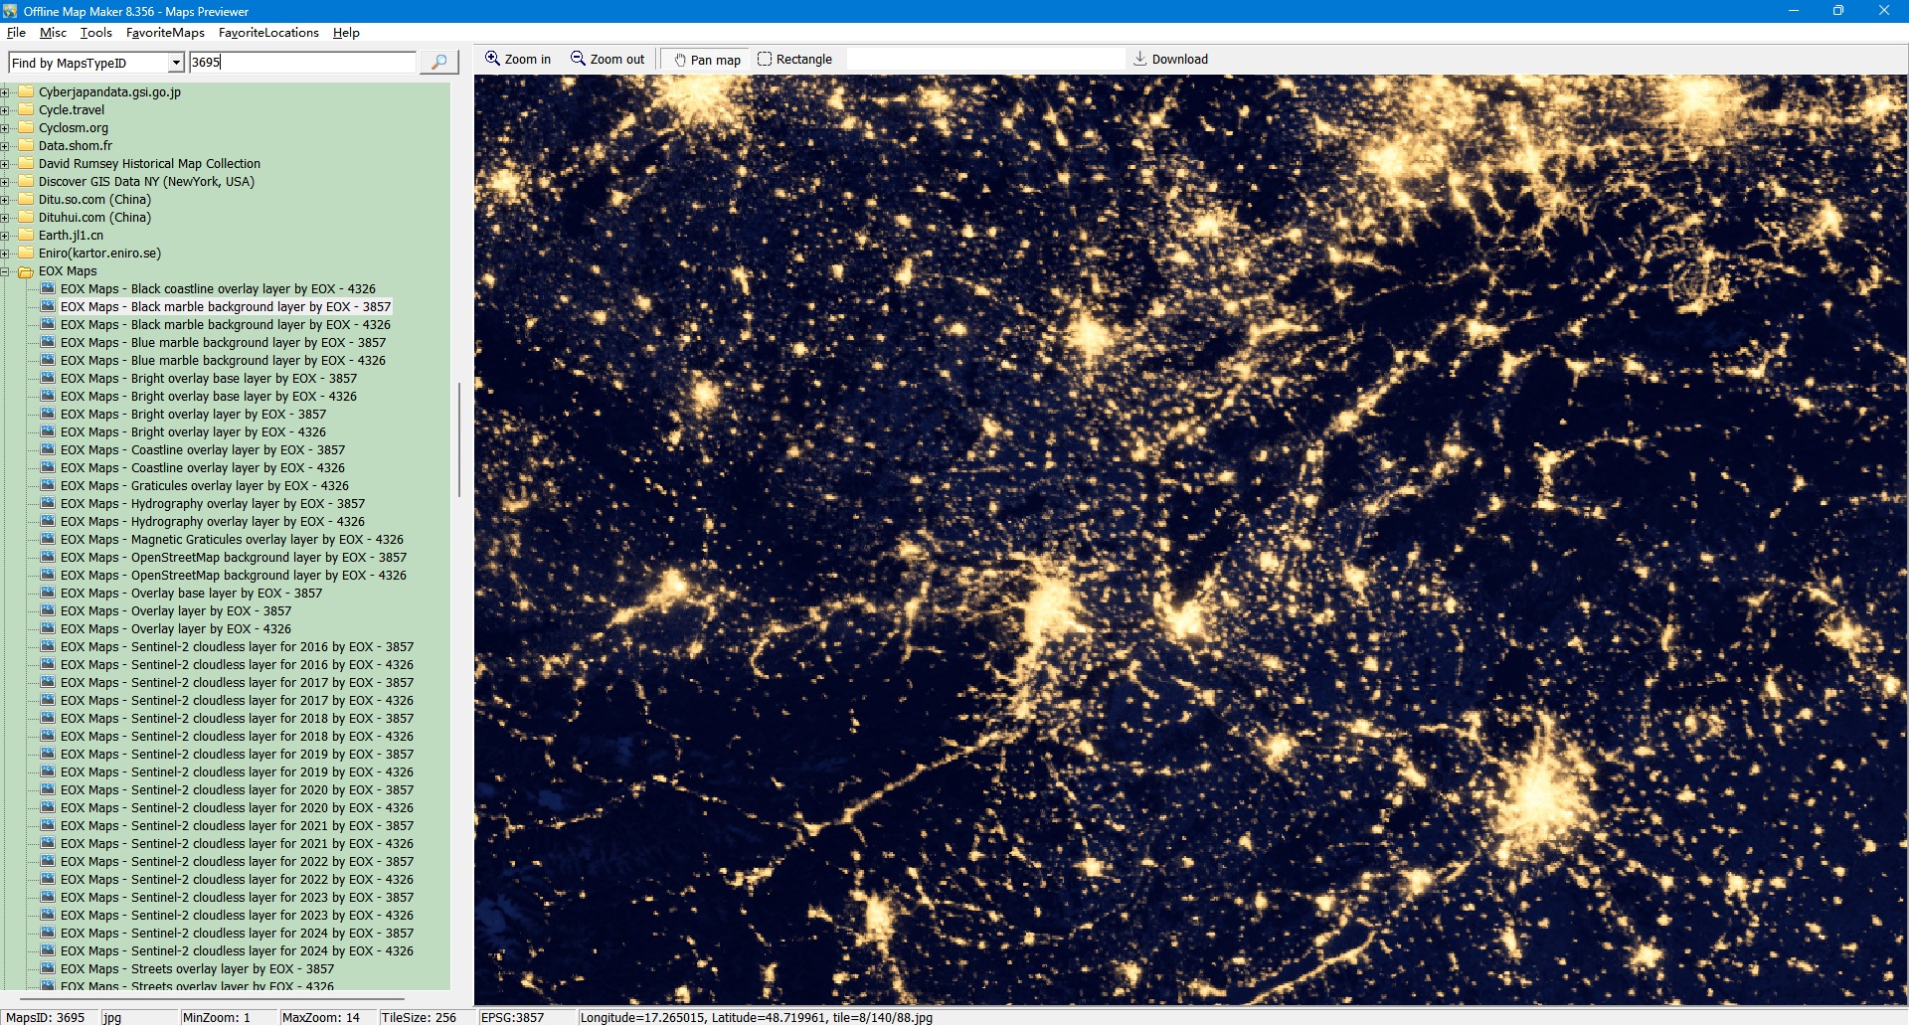Image resolution: width=1909 pixels, height=1026 pixels.
Task: Expand the David Rumsey Historical Map Collection
Action: 5,164
